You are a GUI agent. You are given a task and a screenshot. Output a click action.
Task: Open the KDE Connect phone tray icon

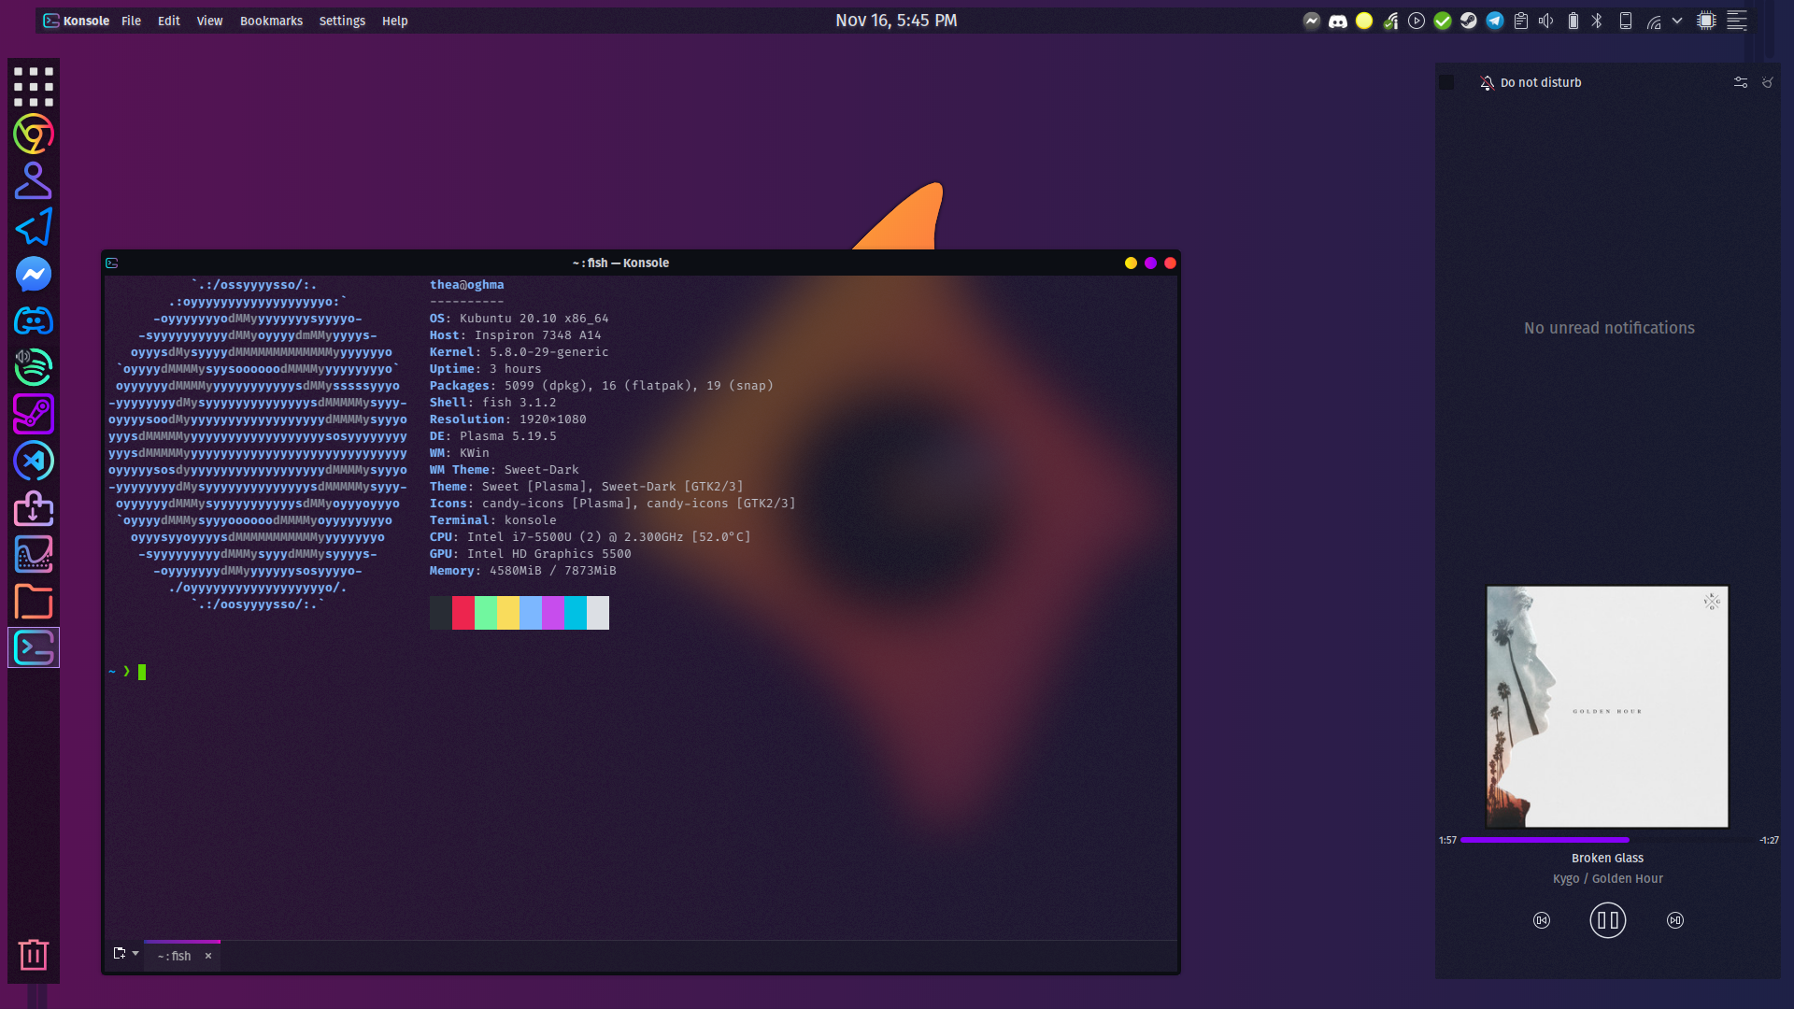tap(1626, 21)
